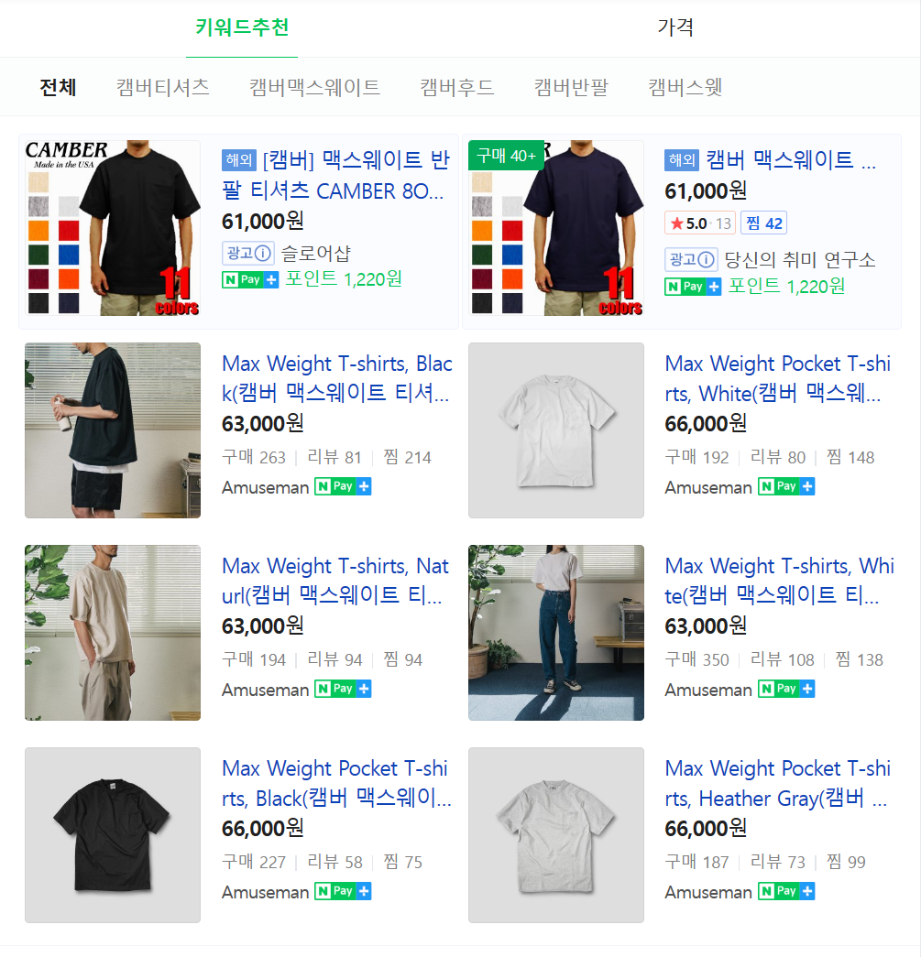Open the black pocket tee flat-lay thumbnail
Viewport: 921px width, 957px height.
pos(113,835)
